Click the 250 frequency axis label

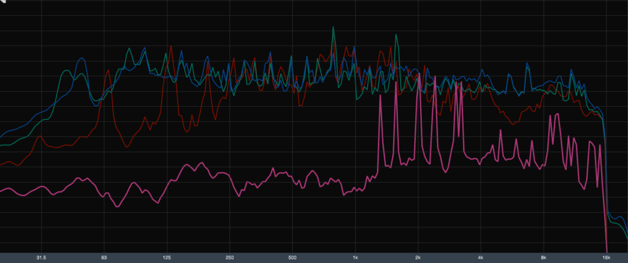(230, 257)
